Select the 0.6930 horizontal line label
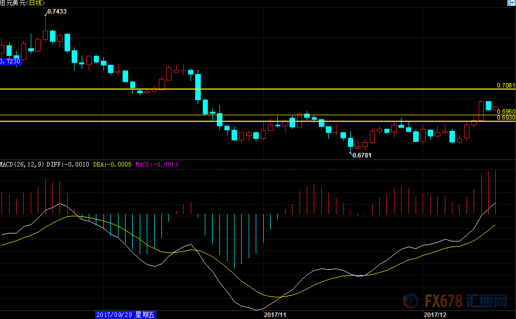516x319 pixels. point(505,118)
